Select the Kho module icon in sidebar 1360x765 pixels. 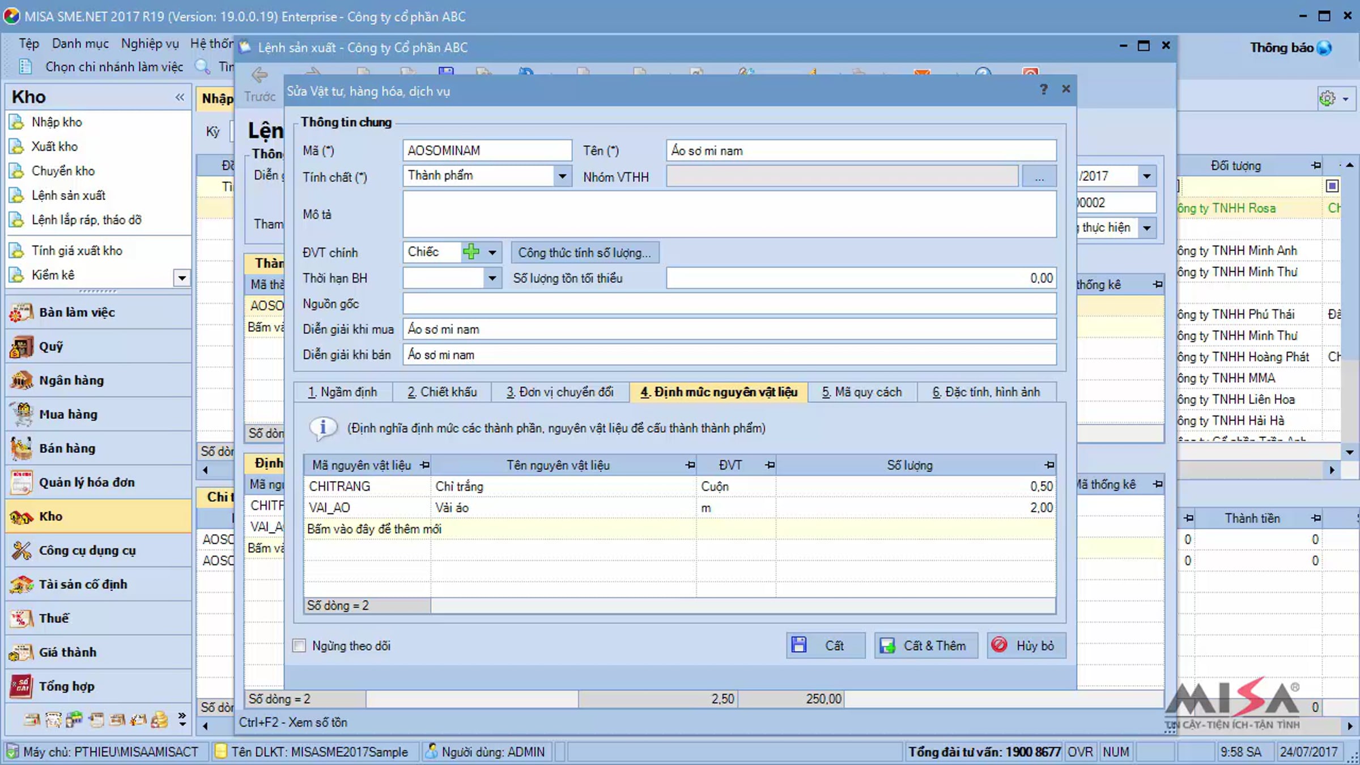tap(22, 516)
